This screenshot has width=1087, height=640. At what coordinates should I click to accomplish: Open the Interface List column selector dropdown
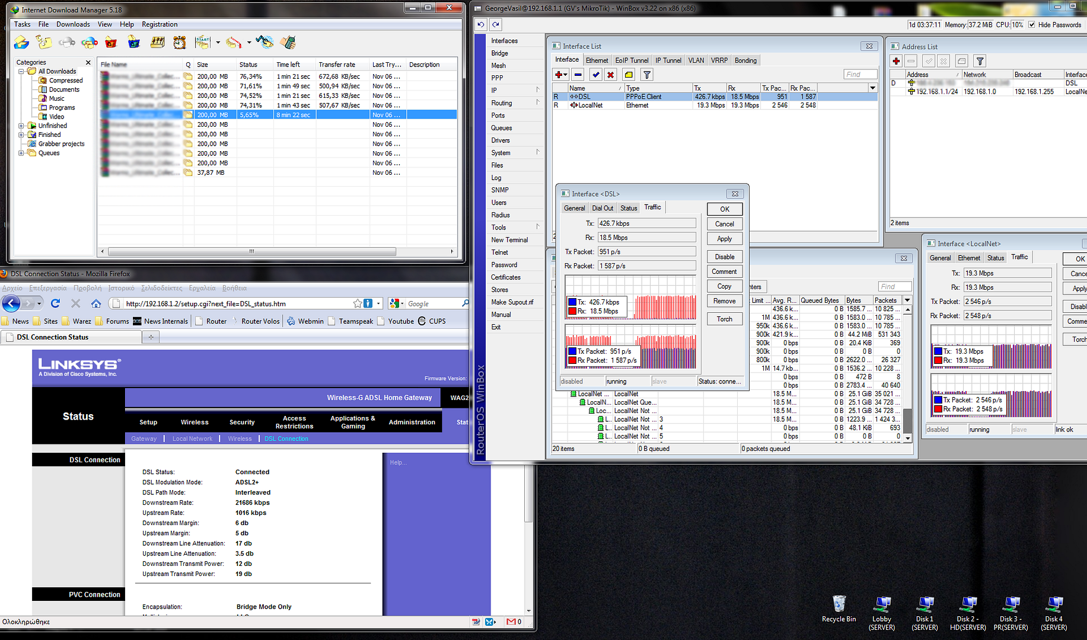tap(872, 88)
